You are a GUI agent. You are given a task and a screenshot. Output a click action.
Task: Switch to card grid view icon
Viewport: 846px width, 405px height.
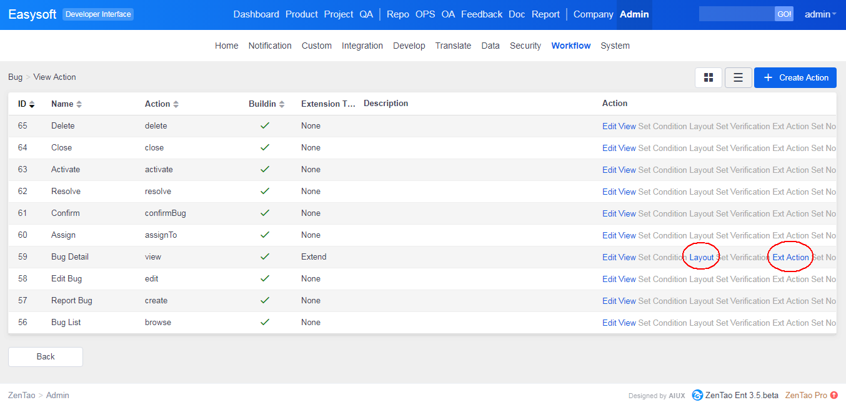709,77
